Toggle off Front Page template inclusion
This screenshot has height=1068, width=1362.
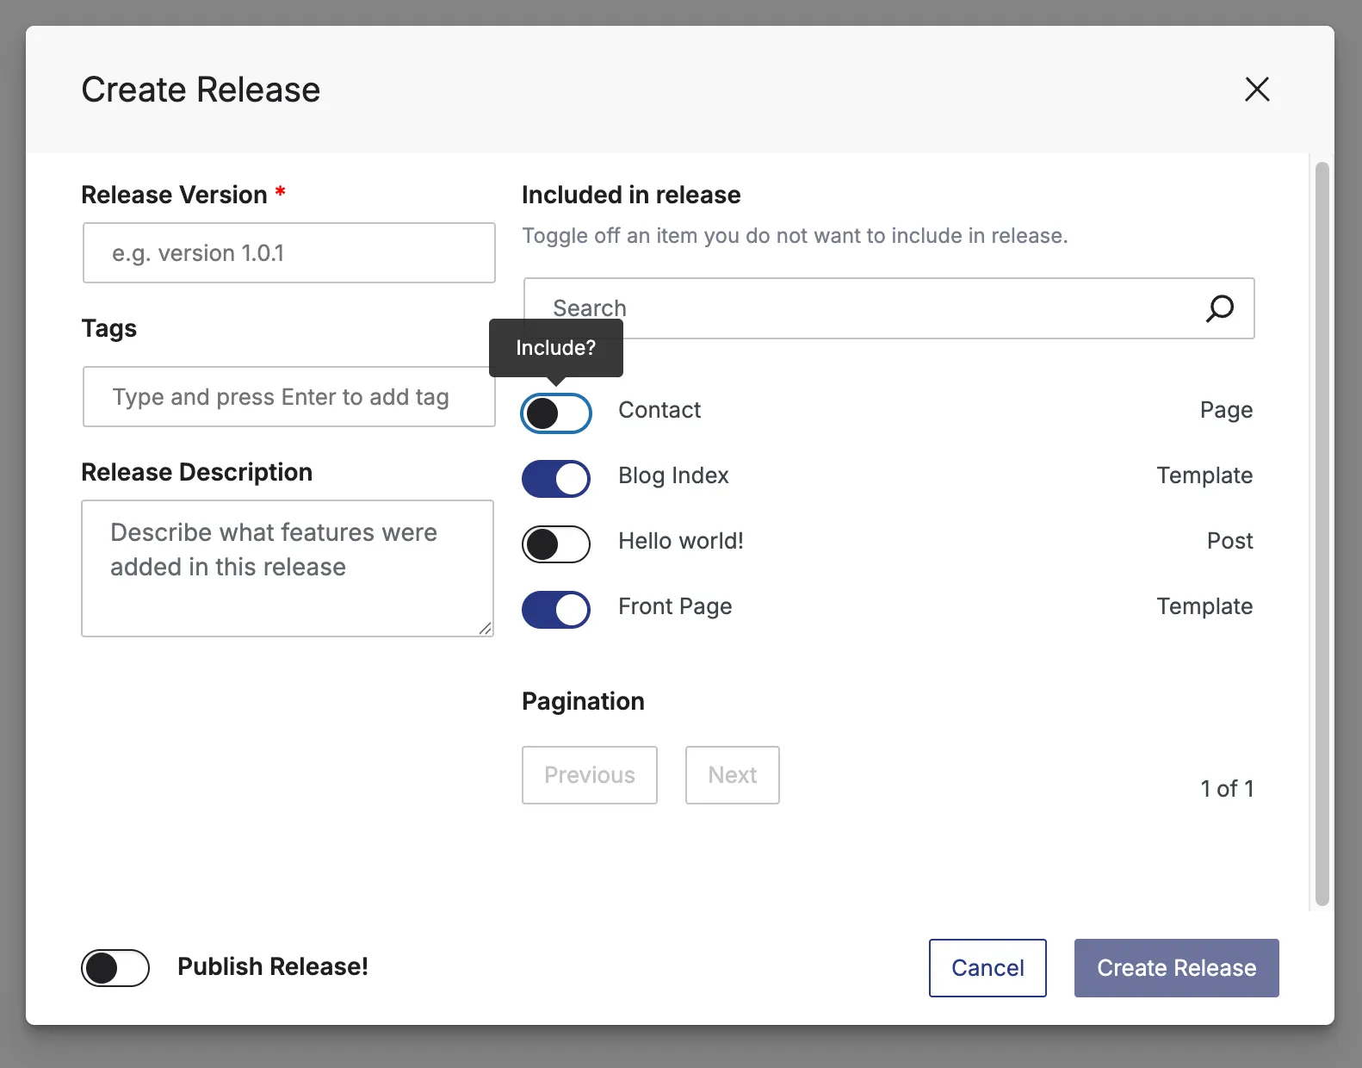pyautogui.click(x=556, y=610)
